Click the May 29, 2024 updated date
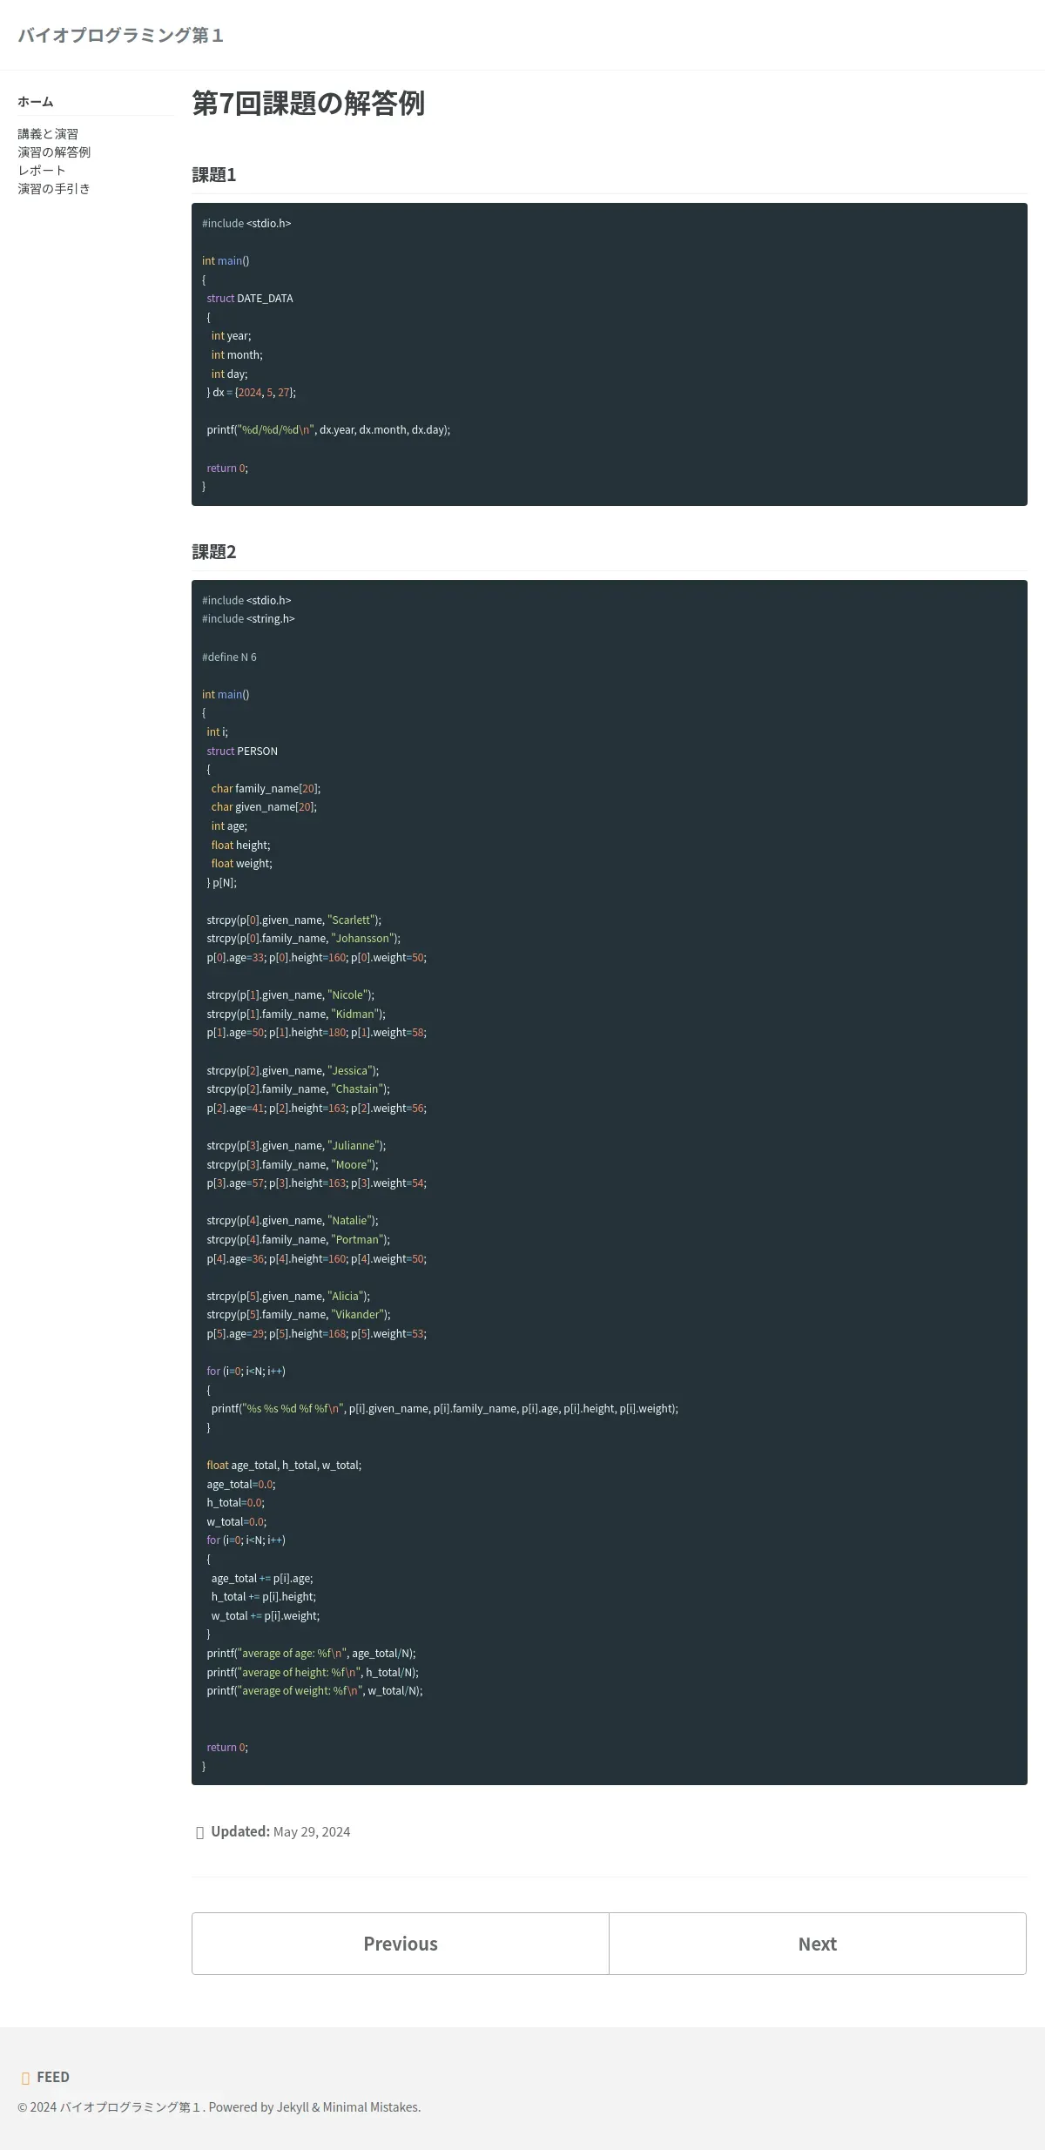The image size is (1045, 2150). point(312,1832)
